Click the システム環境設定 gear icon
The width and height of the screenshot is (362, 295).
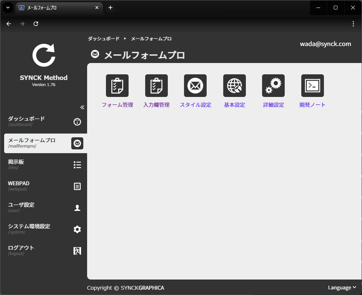coord(77,229)
